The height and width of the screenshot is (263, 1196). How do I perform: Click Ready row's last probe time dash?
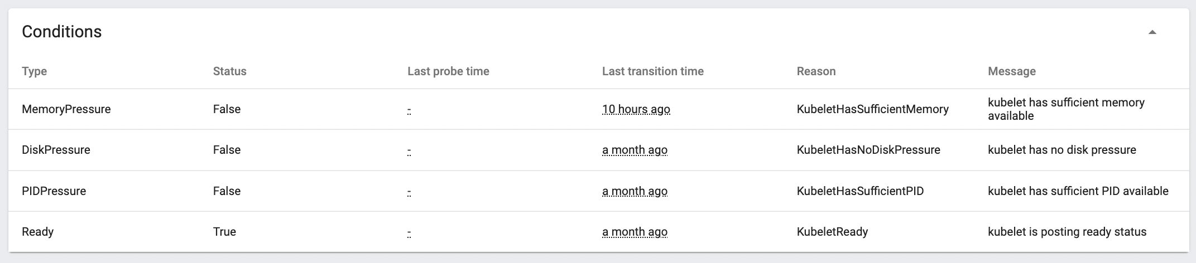coord(409,232)
